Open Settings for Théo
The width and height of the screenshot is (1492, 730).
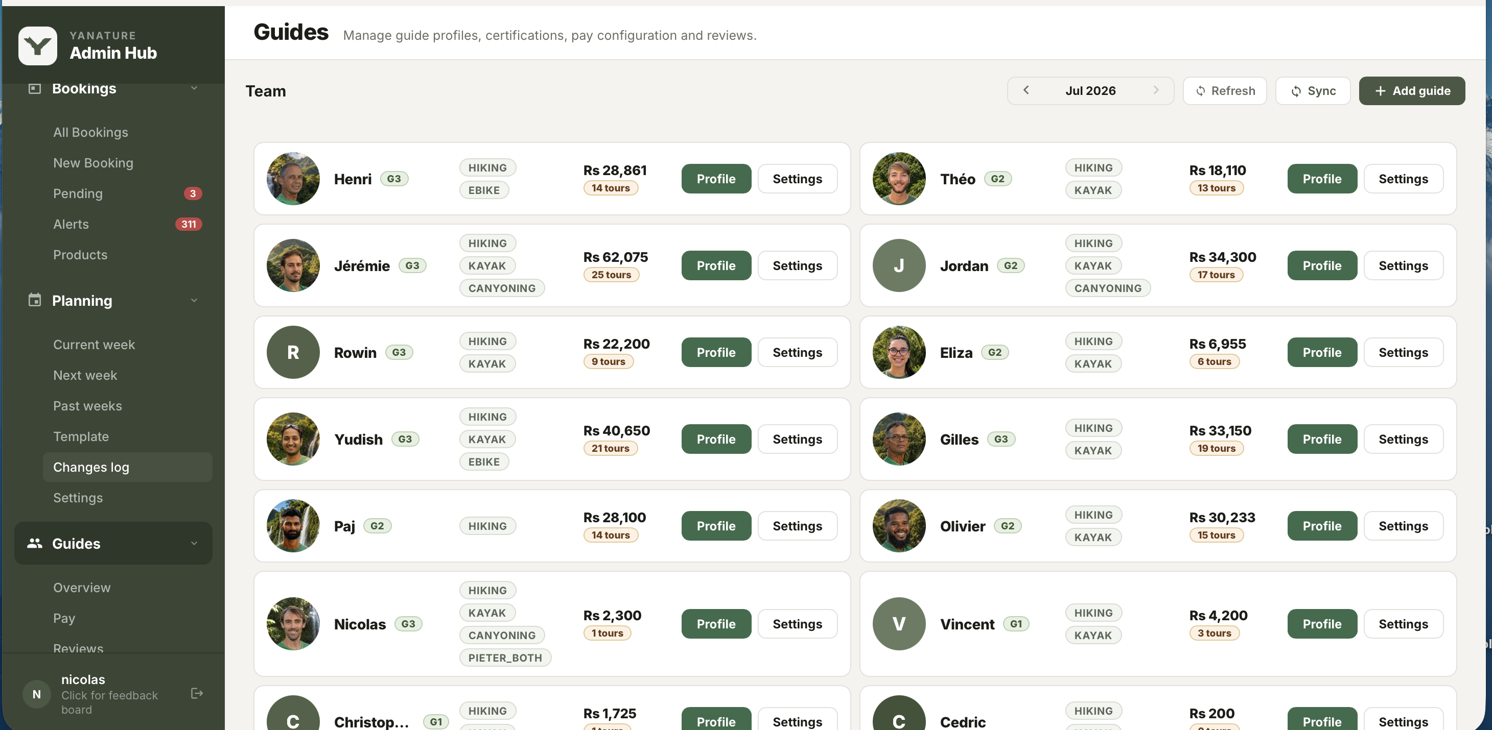coord(1403,179)
